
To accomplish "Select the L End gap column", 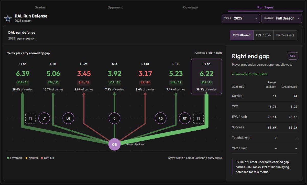I will coord(23,76).
